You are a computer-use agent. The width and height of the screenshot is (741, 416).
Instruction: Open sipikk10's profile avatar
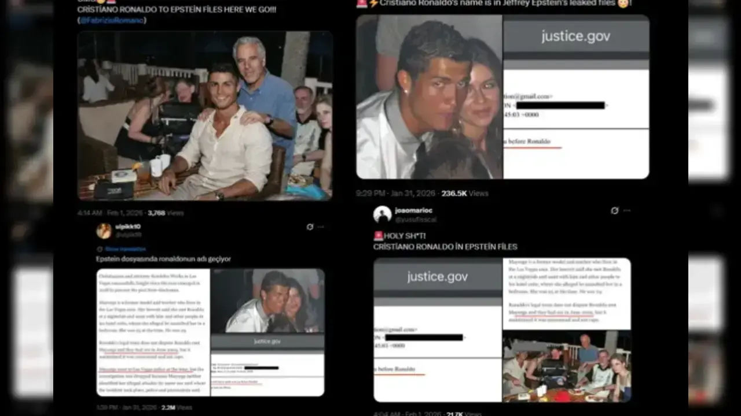tap(104, 231)
